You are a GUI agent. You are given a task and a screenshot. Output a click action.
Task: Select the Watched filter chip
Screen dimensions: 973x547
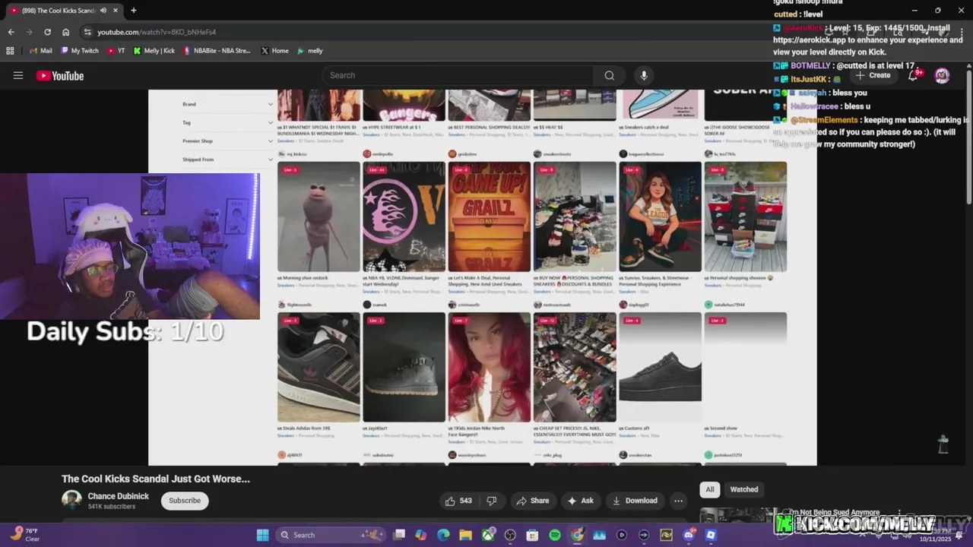click(743, 489)
